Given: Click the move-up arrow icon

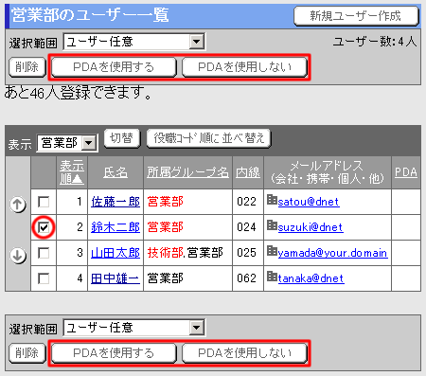Looking at the screenshot, I should tap(18, 205).
